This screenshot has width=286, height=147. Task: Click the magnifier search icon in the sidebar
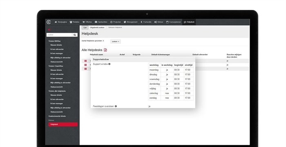75,35
